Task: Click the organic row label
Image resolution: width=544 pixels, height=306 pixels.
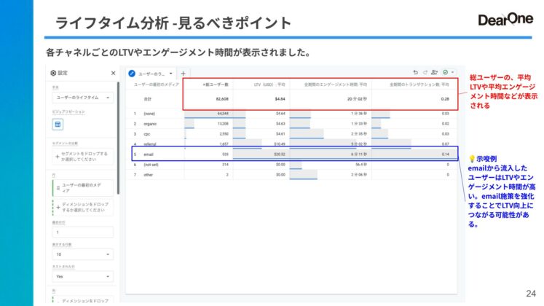Action: [x=150, y=124]
